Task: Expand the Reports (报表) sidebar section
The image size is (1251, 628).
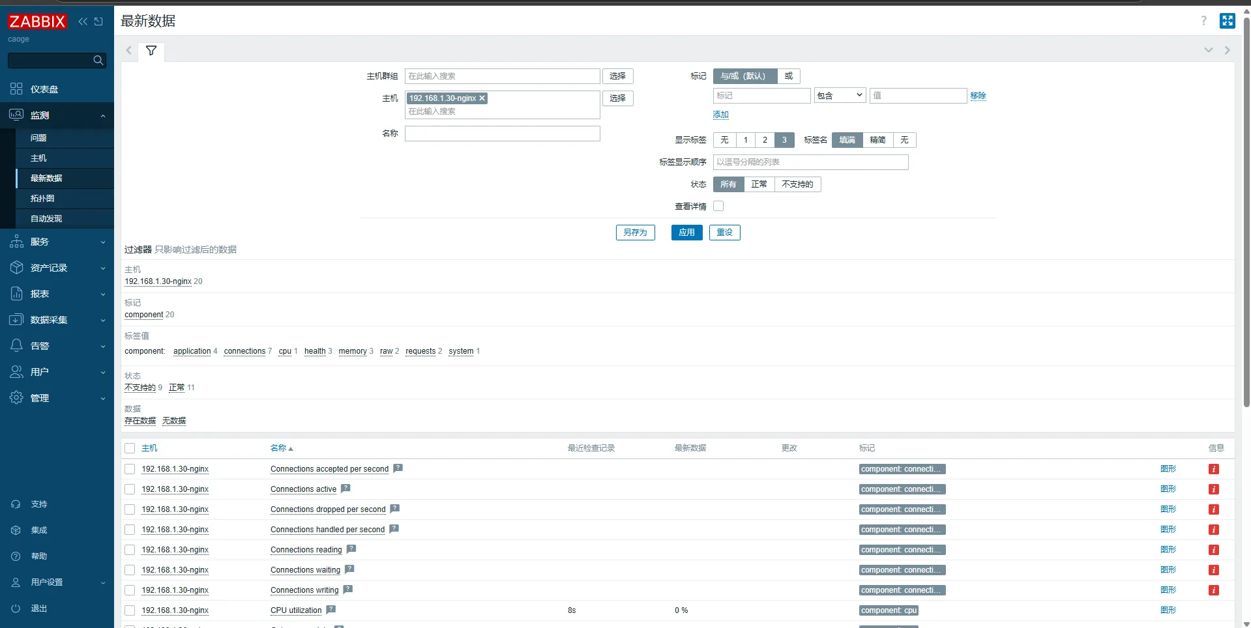Action: (x=57, y=294)
